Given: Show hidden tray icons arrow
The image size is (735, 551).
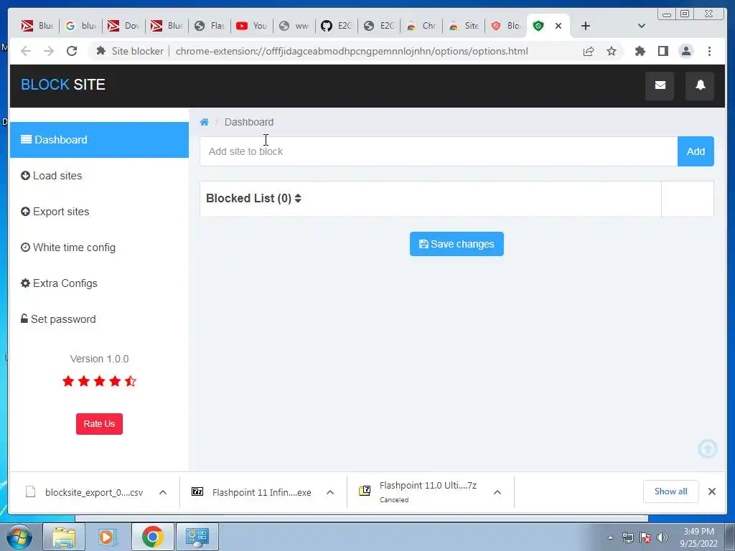Looking at the screenshot, I should [x=610, y=537].
